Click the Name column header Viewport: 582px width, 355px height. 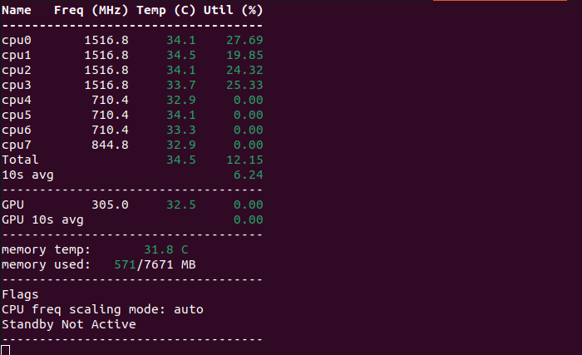tap(17, 11)
